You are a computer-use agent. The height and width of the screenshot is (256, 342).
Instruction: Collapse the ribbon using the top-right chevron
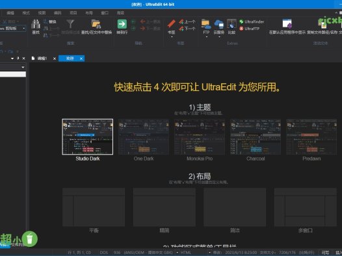(336, 13)
